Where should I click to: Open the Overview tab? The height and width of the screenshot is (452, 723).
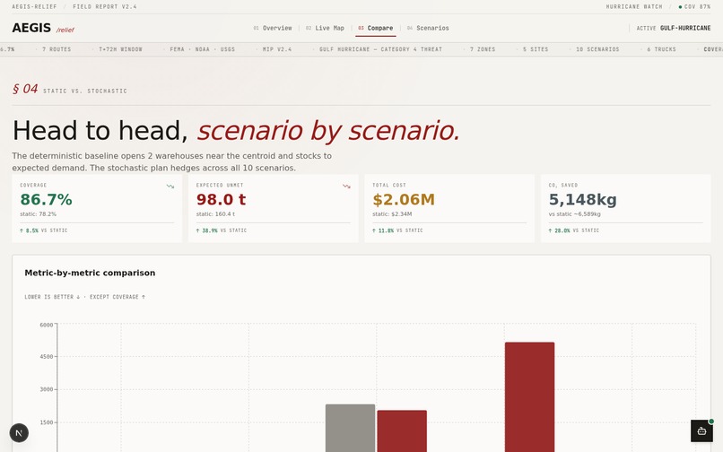point(273,28)
